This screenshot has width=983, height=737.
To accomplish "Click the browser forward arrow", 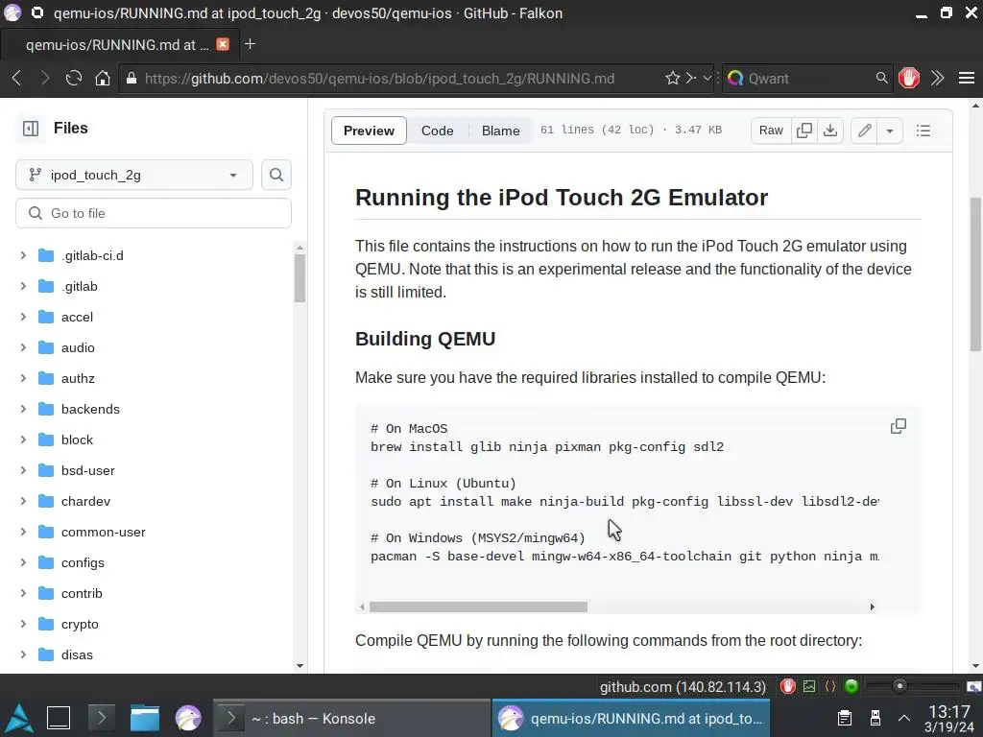I will (44, 79).
